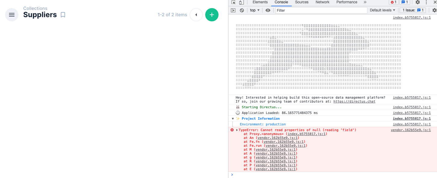437x178 pixels.
Task: Click the error counter badge in DevTools
Action: coord(394,2)
